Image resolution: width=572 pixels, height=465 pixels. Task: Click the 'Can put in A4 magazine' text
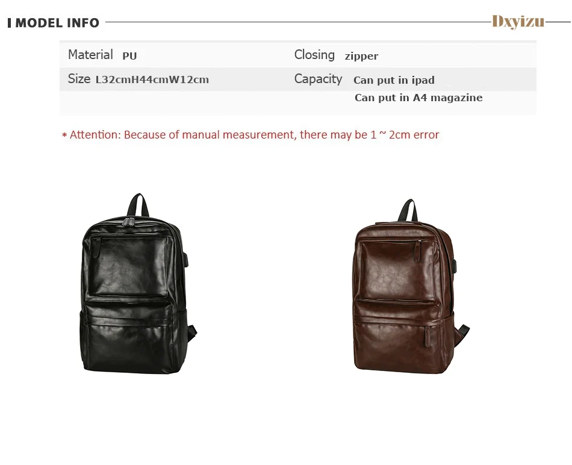pyautogui.click(x=418, y=98)
